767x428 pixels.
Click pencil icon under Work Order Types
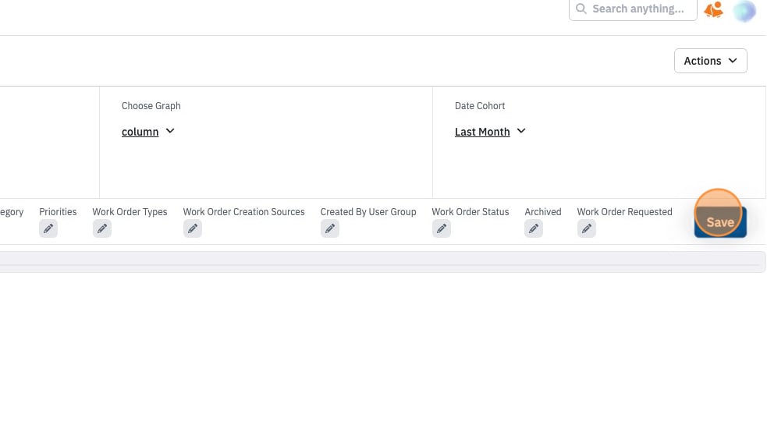[102, 228]
